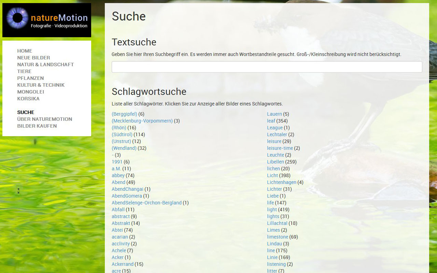Show images tagged Libellen
437x273 pixels.
275,162
